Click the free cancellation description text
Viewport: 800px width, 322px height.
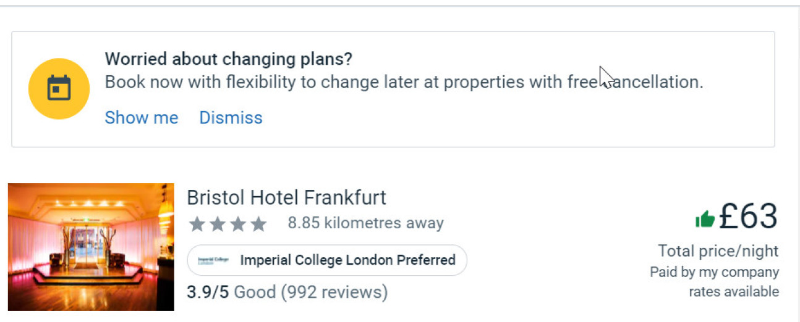click(x=404, y=82)
